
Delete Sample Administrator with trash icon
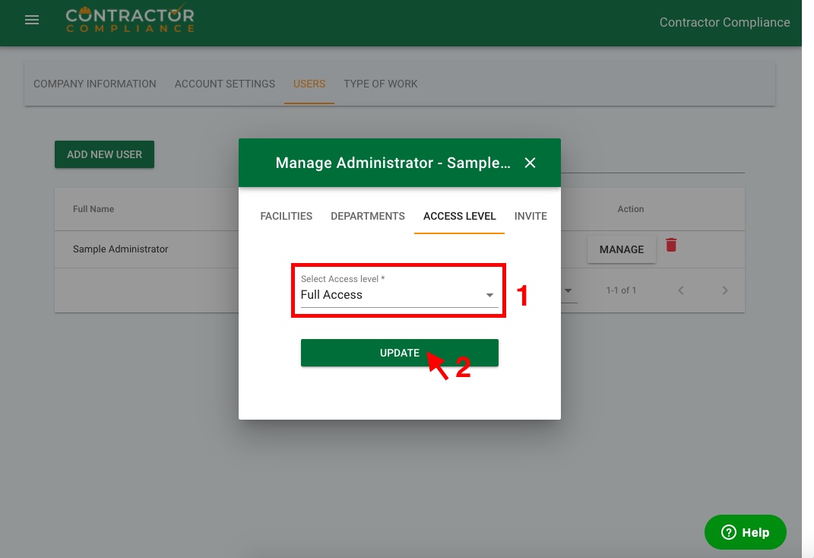tap(671, 245)
